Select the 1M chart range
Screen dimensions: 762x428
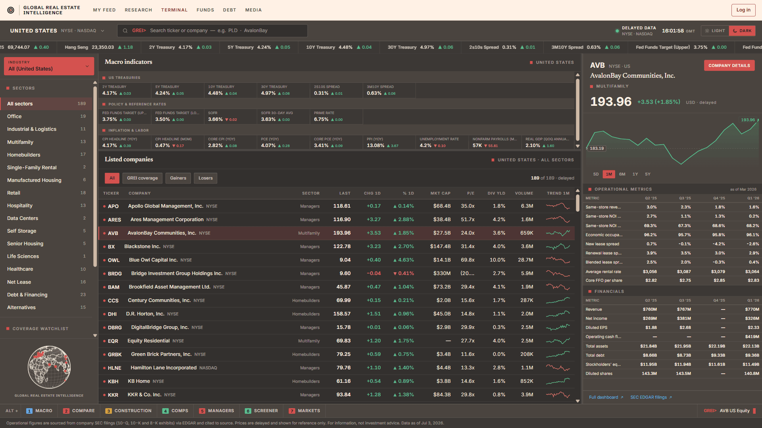coord(609,174)
